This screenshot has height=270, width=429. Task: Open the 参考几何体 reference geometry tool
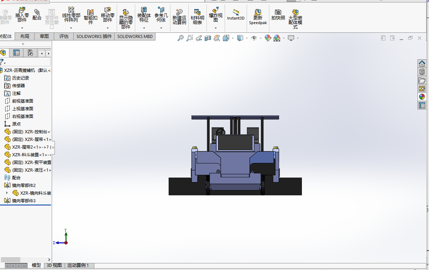coord(161,14)
